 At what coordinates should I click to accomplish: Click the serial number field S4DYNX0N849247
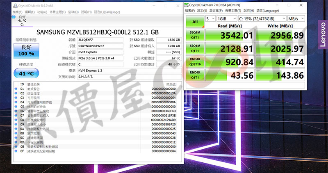coord(100,46)
